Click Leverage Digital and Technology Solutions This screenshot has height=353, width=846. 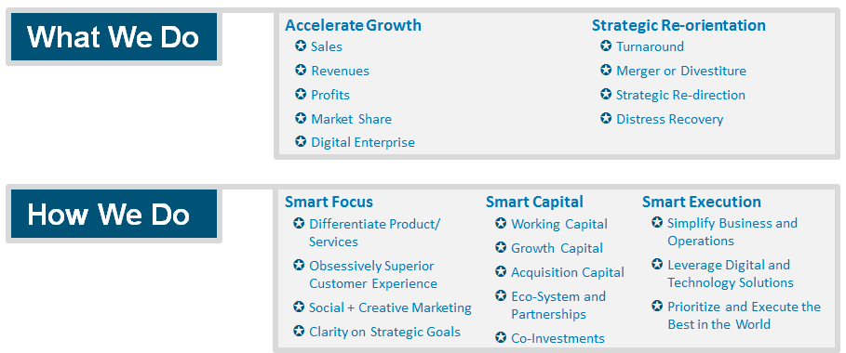point(731,274)
